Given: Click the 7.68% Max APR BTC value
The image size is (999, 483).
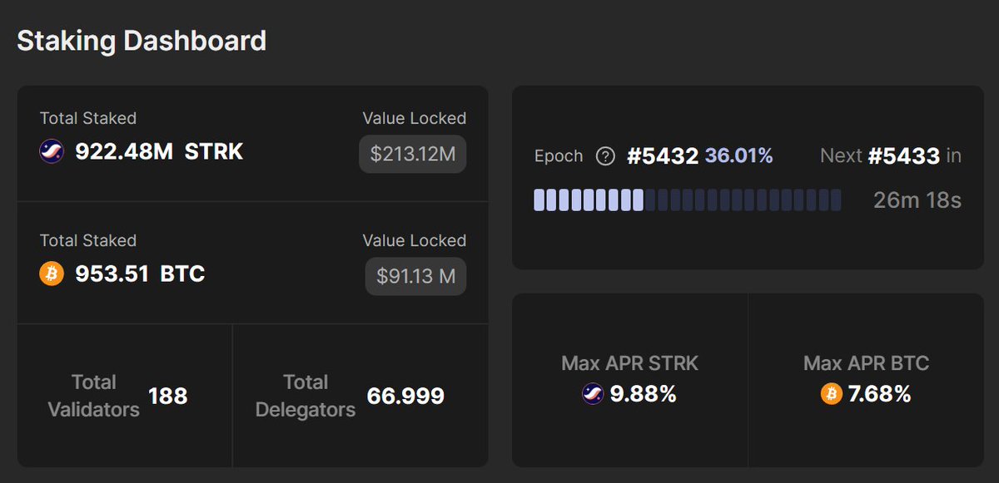Looking at the screenshot, I should coord(879,394).
